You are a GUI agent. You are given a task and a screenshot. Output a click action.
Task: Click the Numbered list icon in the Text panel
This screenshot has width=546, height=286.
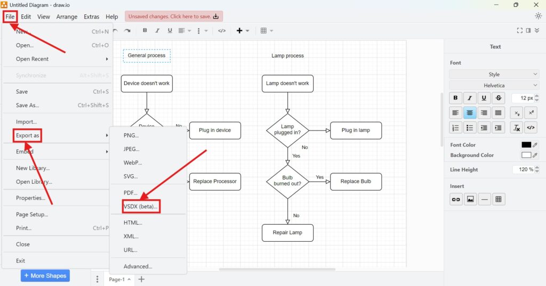455,127
